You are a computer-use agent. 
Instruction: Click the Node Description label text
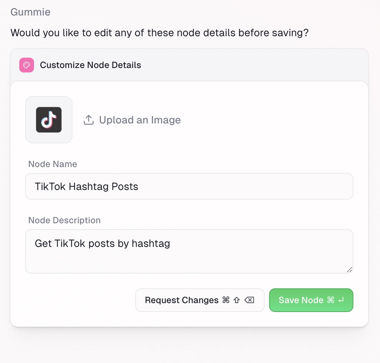(64, 220)
